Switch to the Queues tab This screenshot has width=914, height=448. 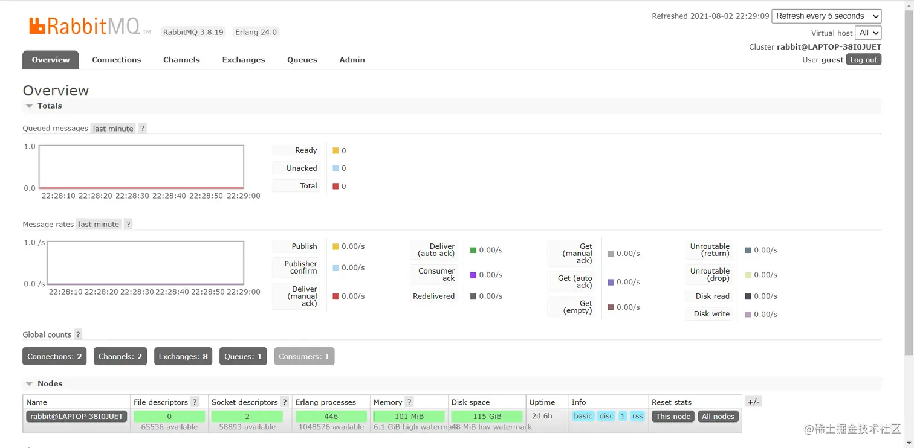point(302,60)
